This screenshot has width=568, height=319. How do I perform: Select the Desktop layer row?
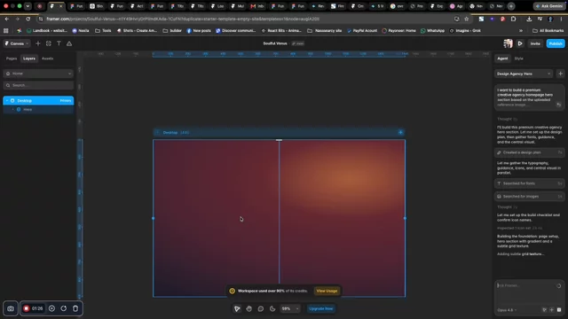click(x=38, y=100)
